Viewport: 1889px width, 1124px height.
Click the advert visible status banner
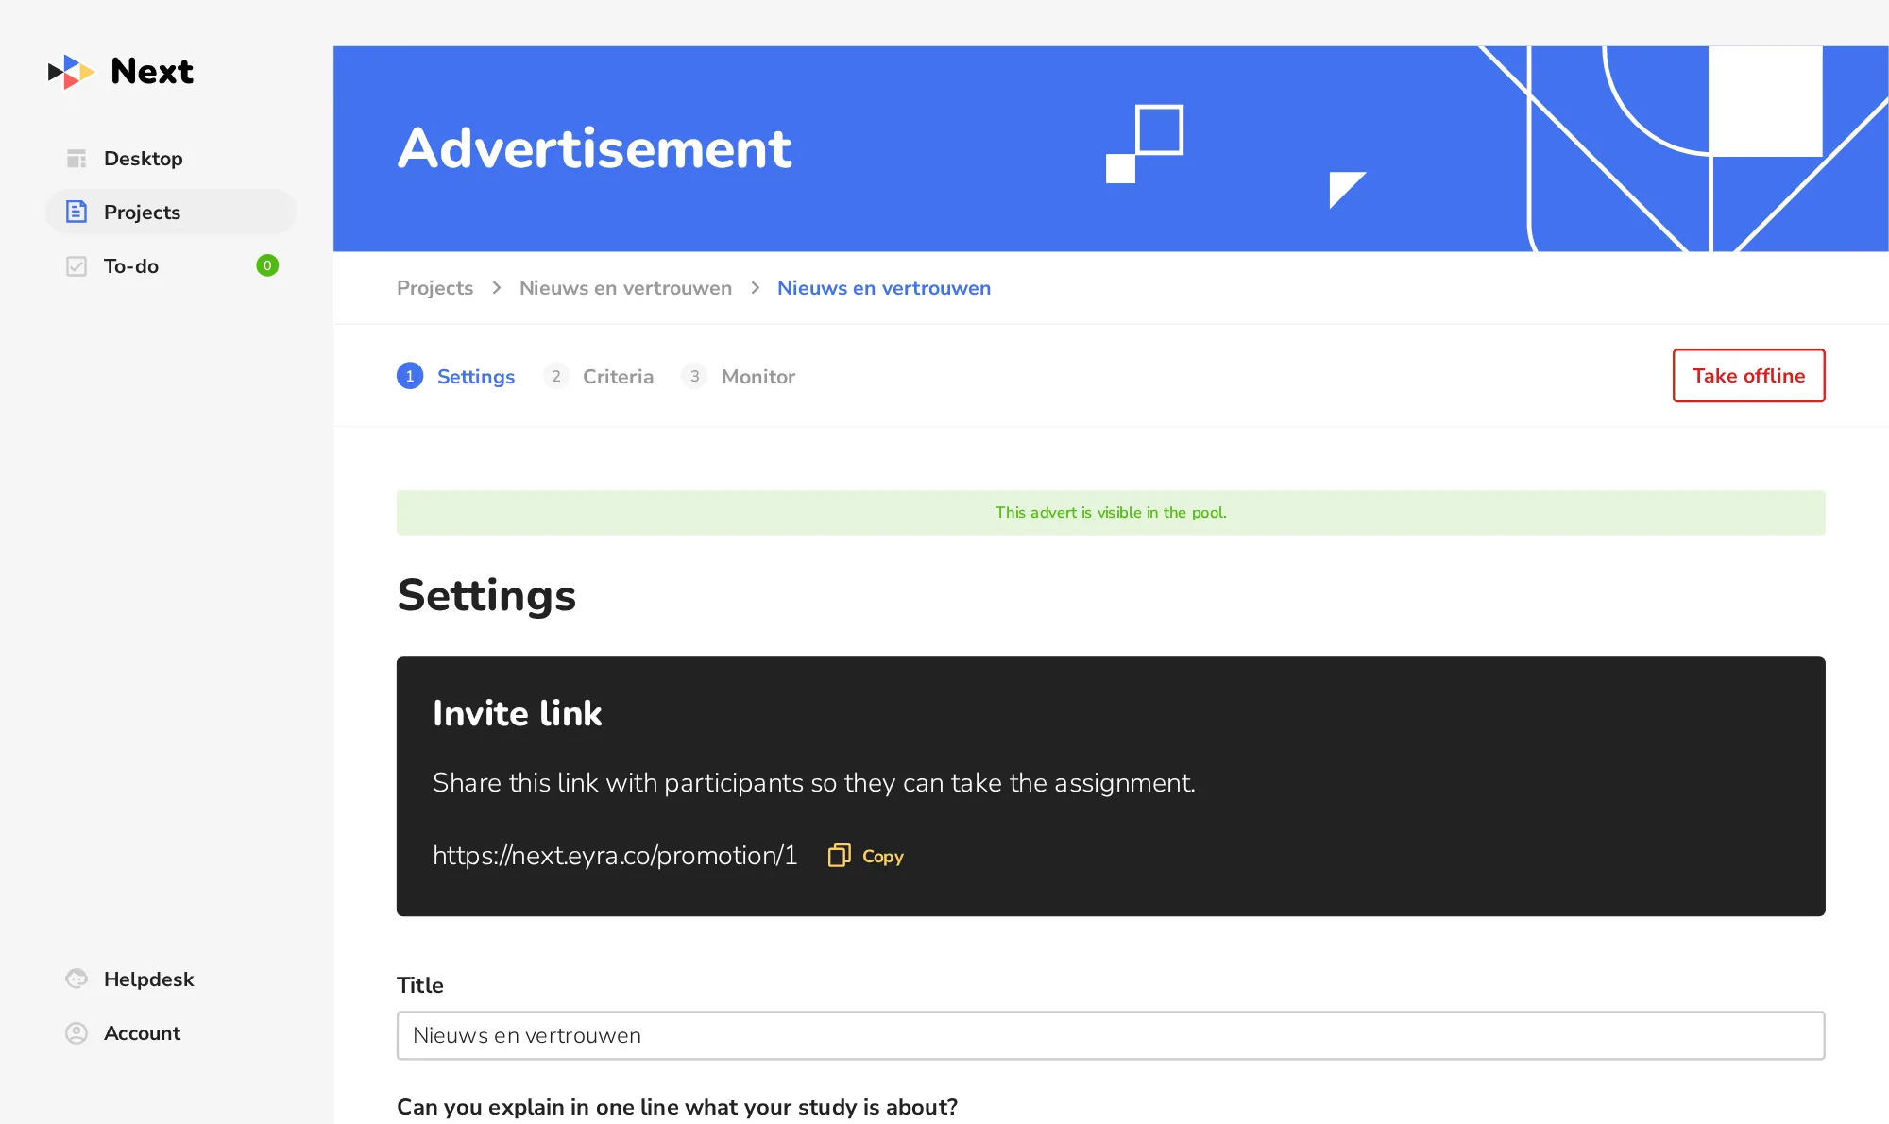1111,513
